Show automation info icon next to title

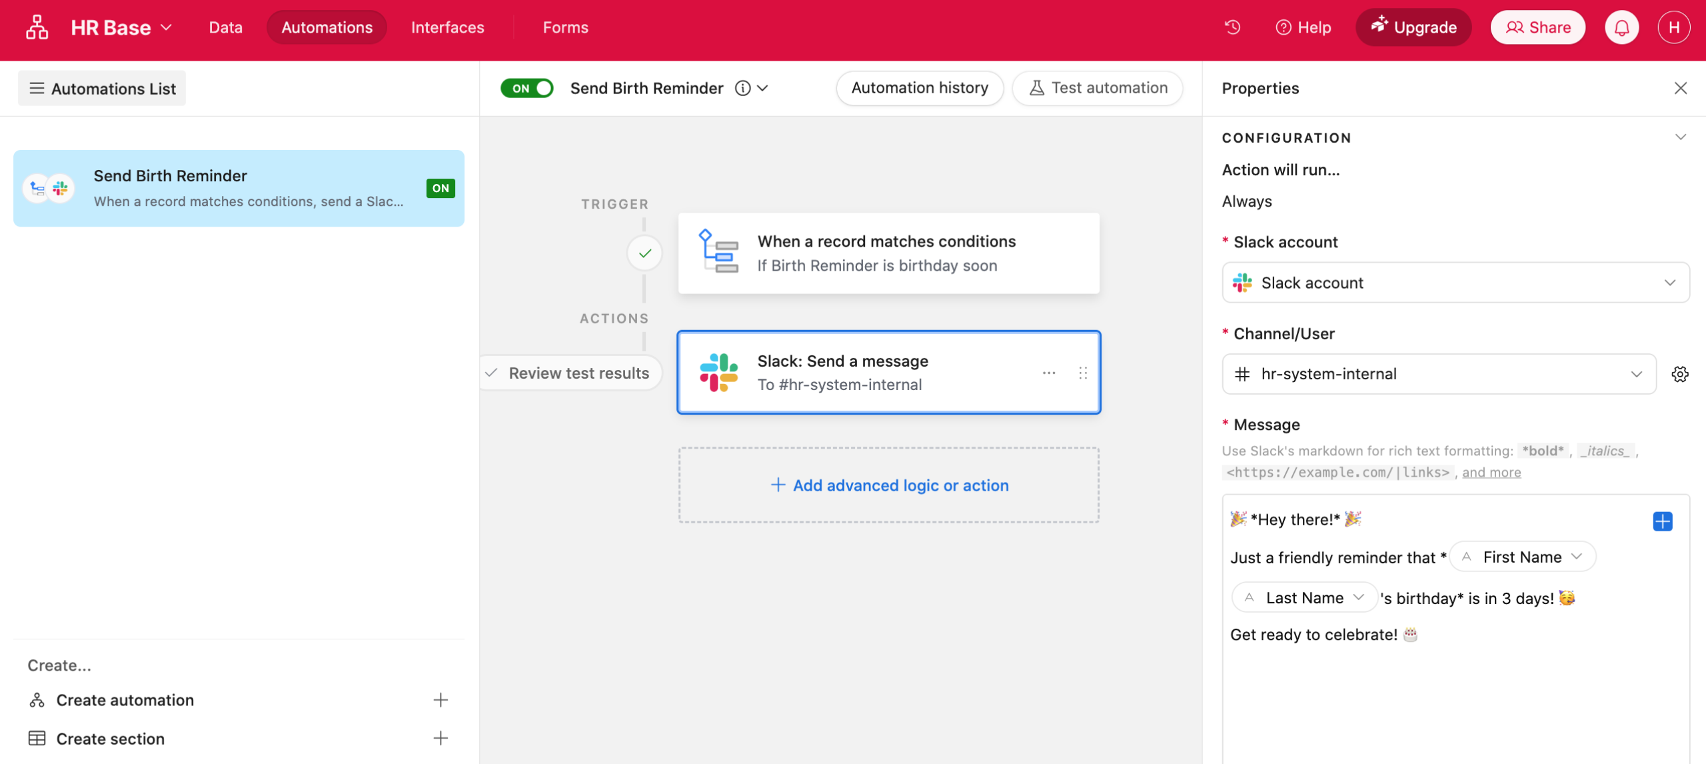(742, 88)
